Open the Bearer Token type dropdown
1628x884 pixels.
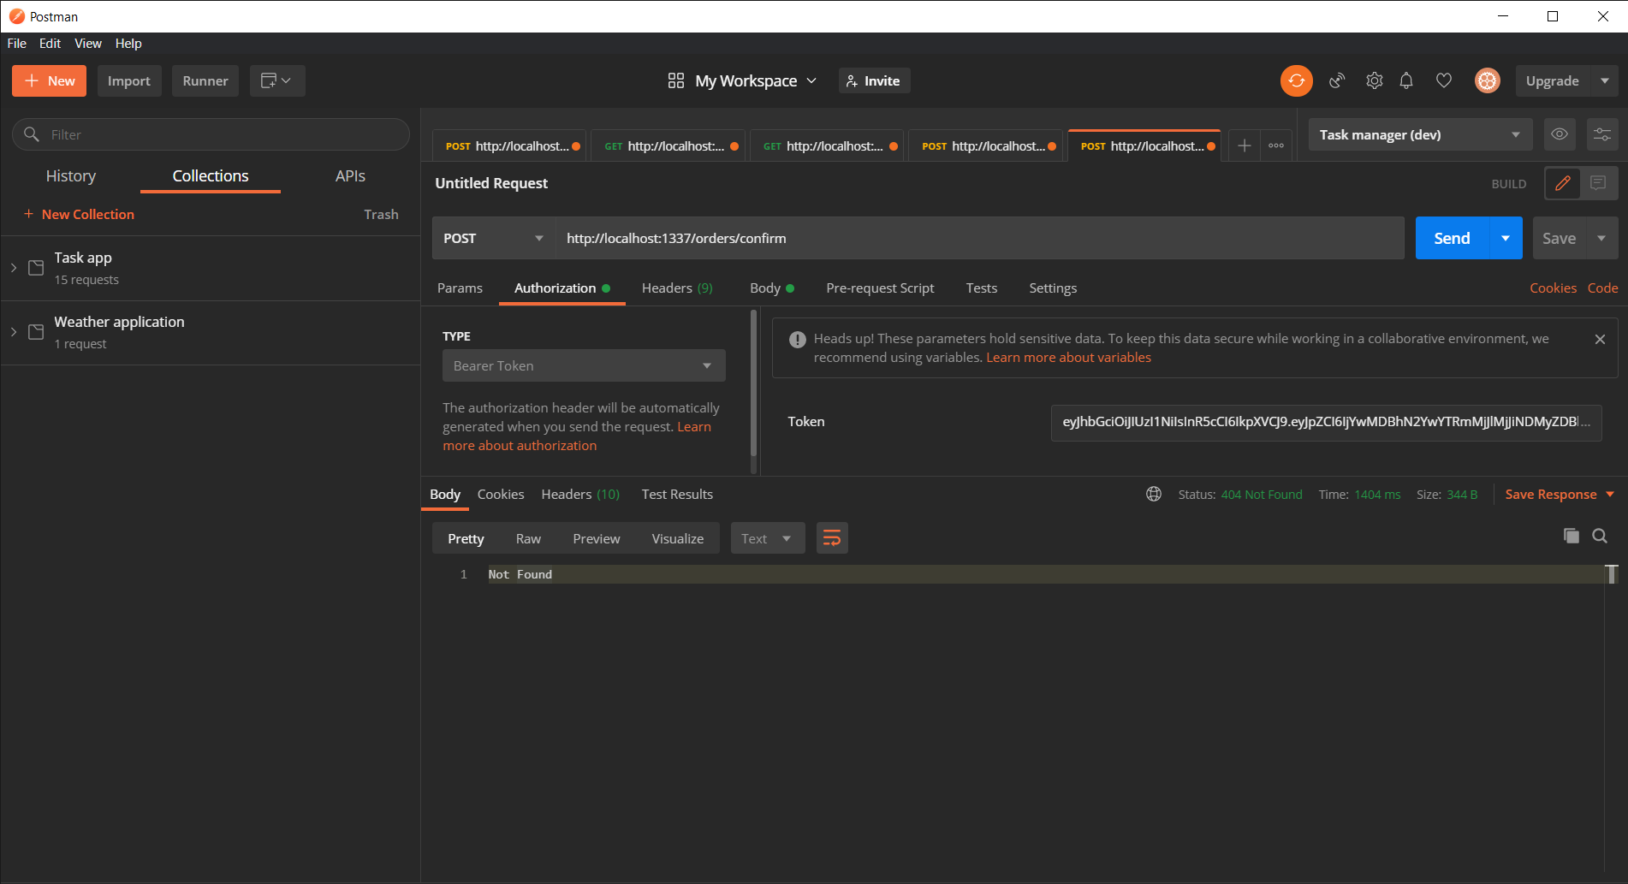(583, 365)
